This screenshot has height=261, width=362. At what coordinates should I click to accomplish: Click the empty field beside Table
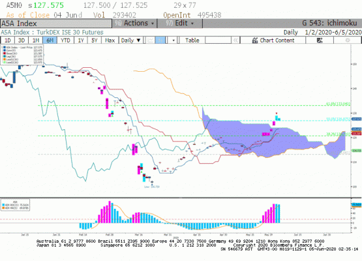pyautogui.click(x=218, y=40)
